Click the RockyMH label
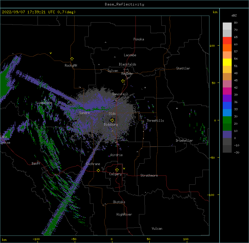 (71, 66)
